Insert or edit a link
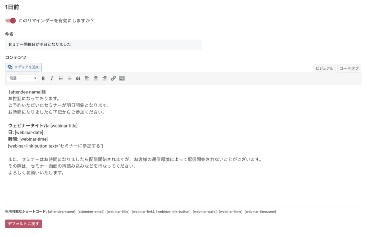This screenshot has height=237, width=367. click(113, 78)
